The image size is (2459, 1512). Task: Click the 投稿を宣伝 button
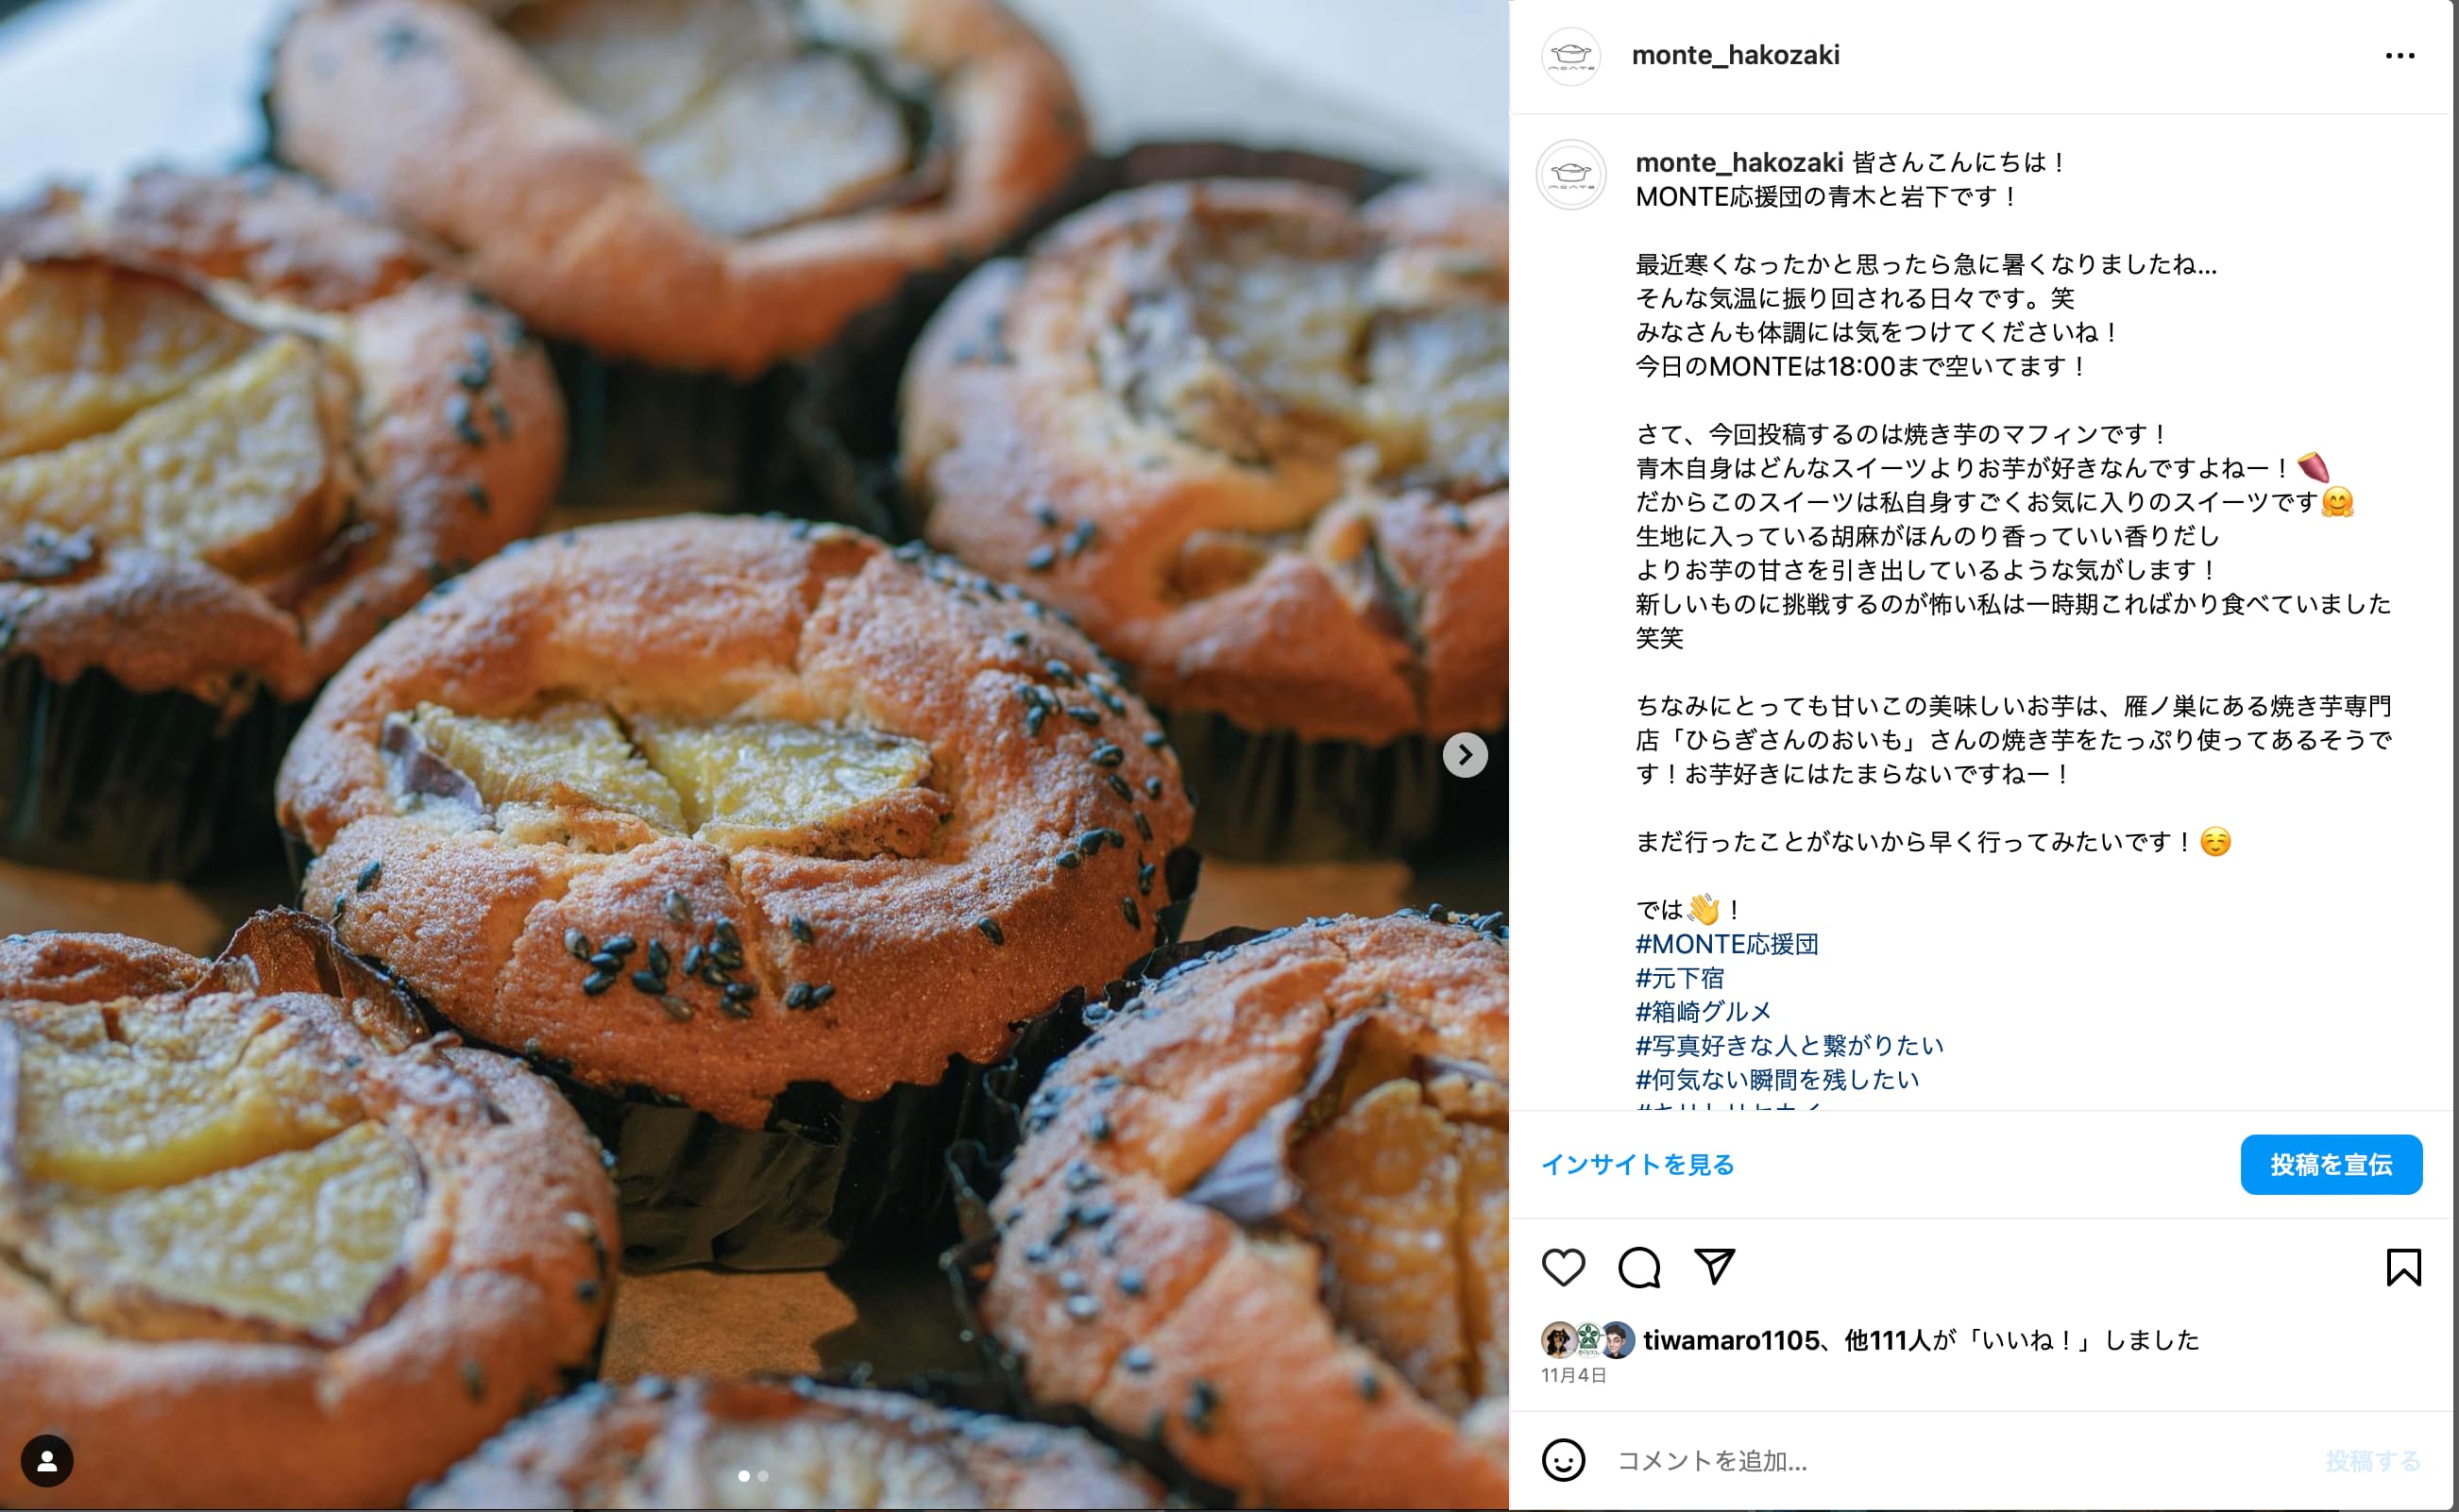pyautogui.click(x=2331, y=1165)
